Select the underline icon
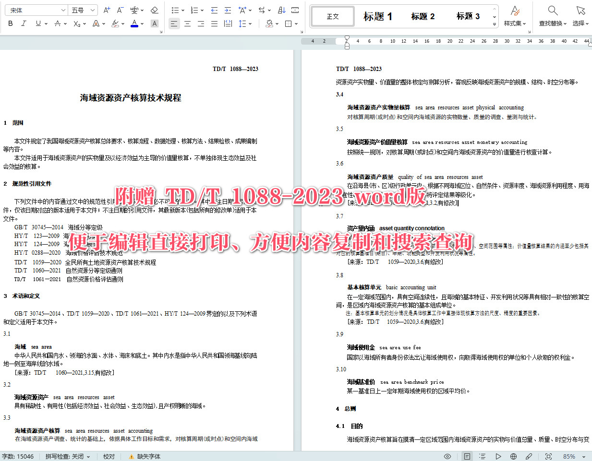 38,23
